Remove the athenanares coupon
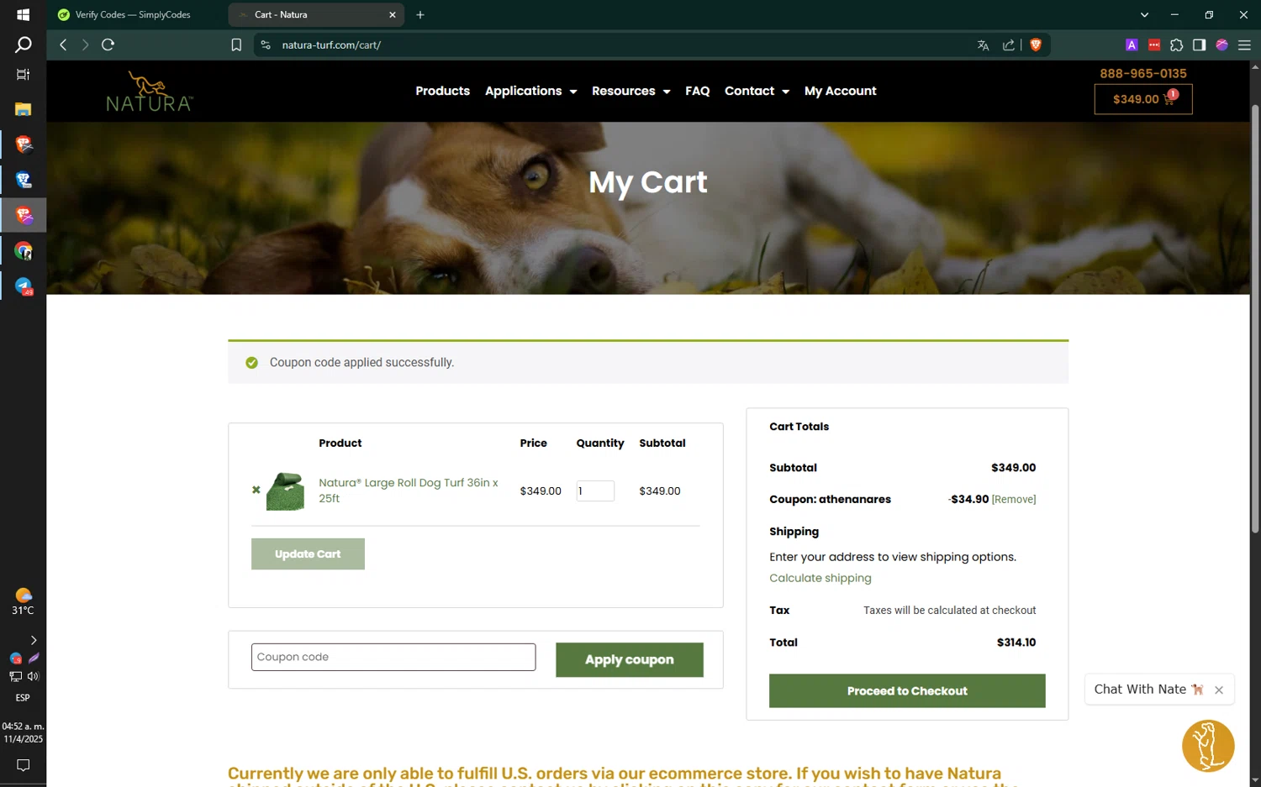Image resolution: width=1261 pixels, height=787 pixels. 1014,499
